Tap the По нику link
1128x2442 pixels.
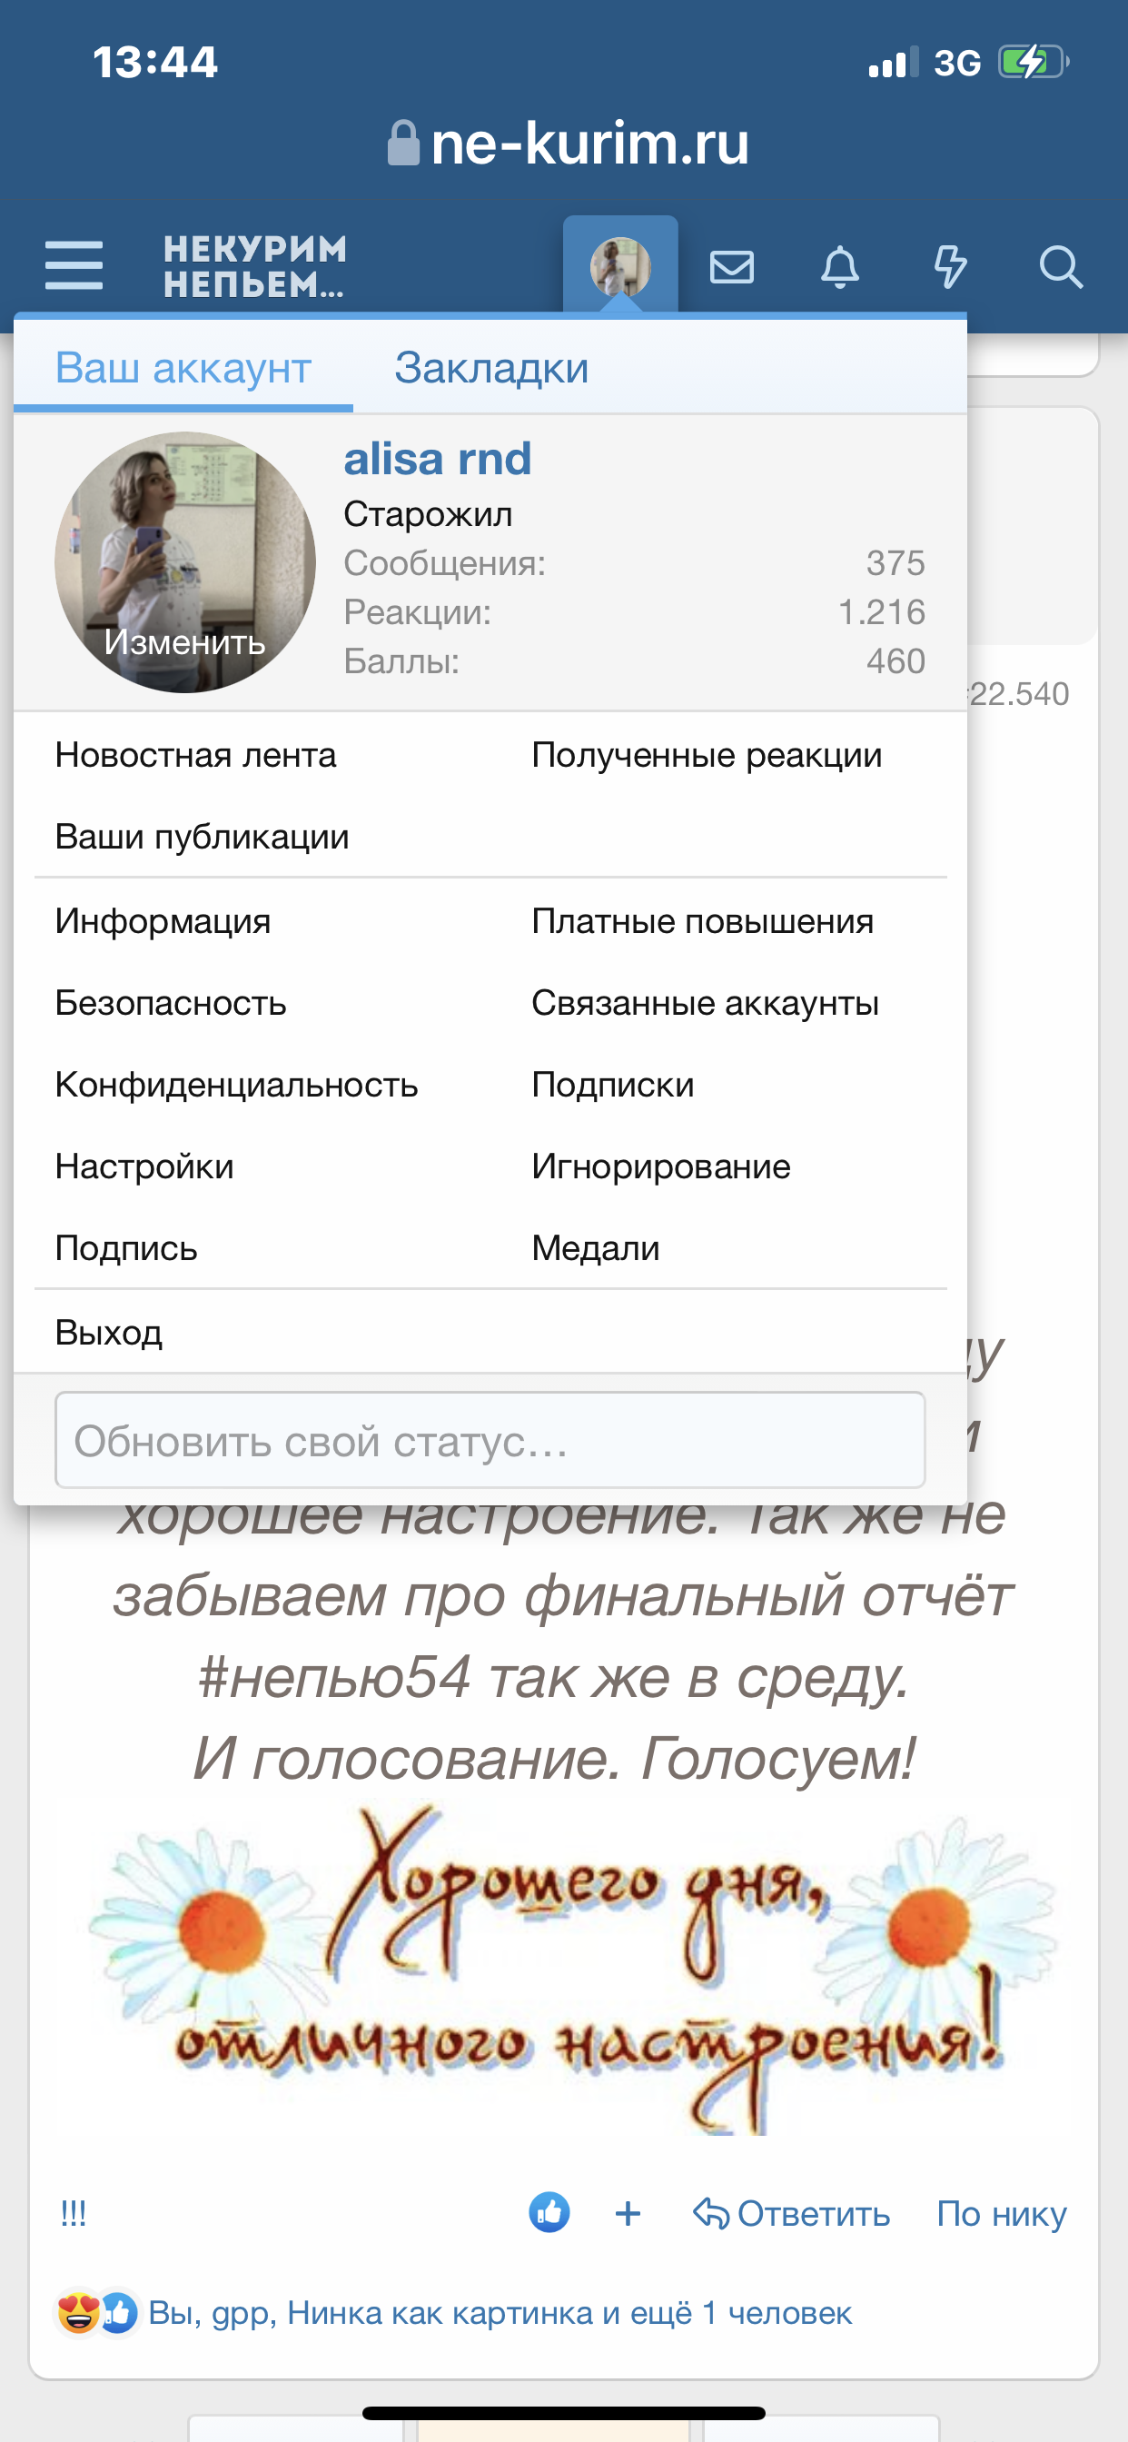click(1001, 2214)
